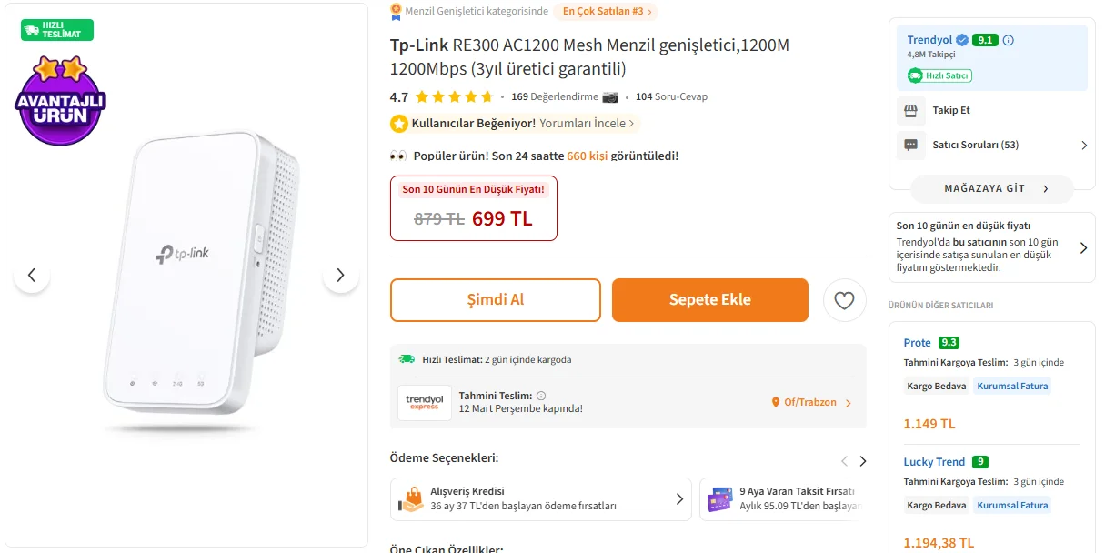Viewport: 1105px width, 553px height.
Task: Click the Şimdi Al button
Action: pos(496,300)
